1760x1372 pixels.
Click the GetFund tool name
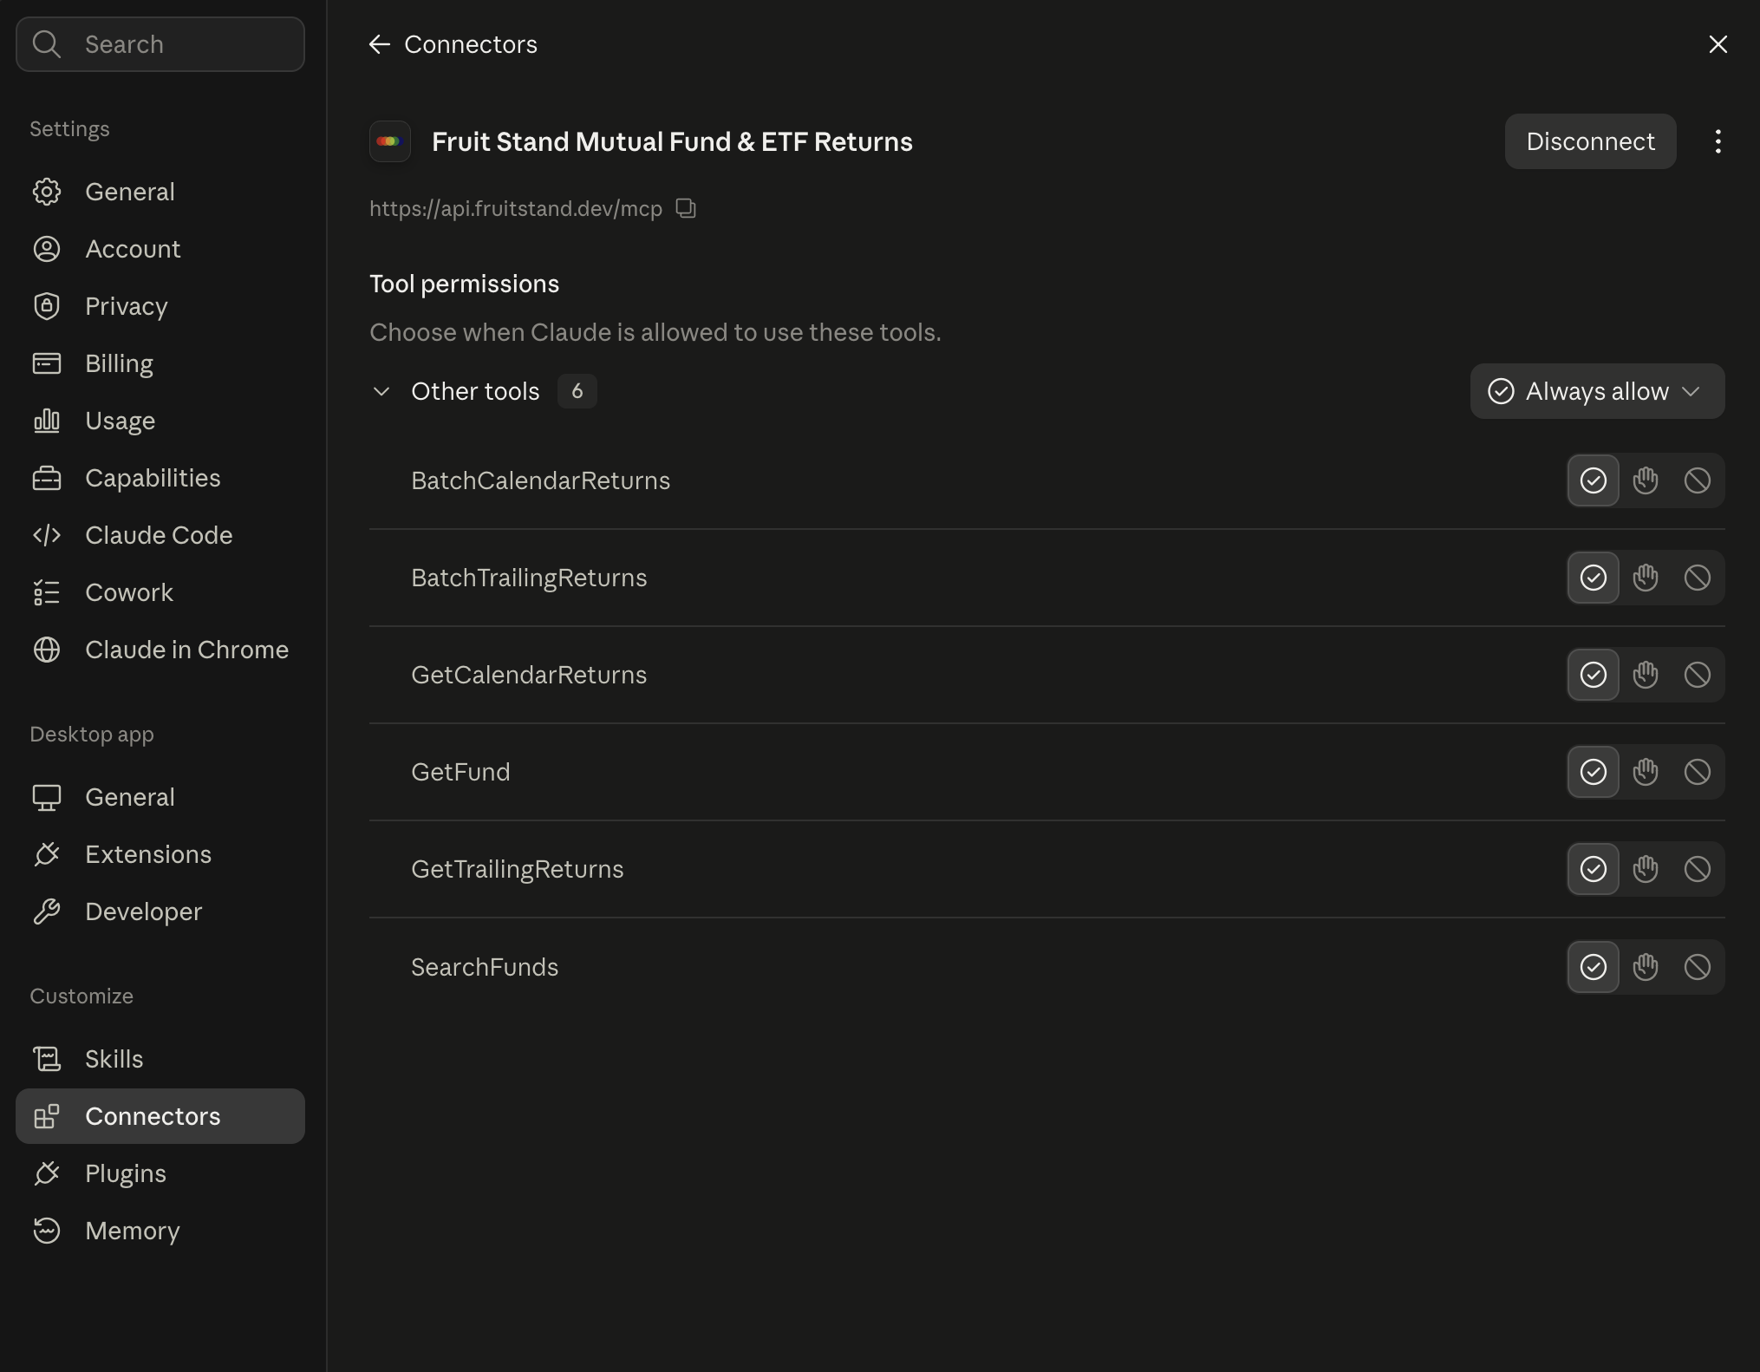(460, 772)
